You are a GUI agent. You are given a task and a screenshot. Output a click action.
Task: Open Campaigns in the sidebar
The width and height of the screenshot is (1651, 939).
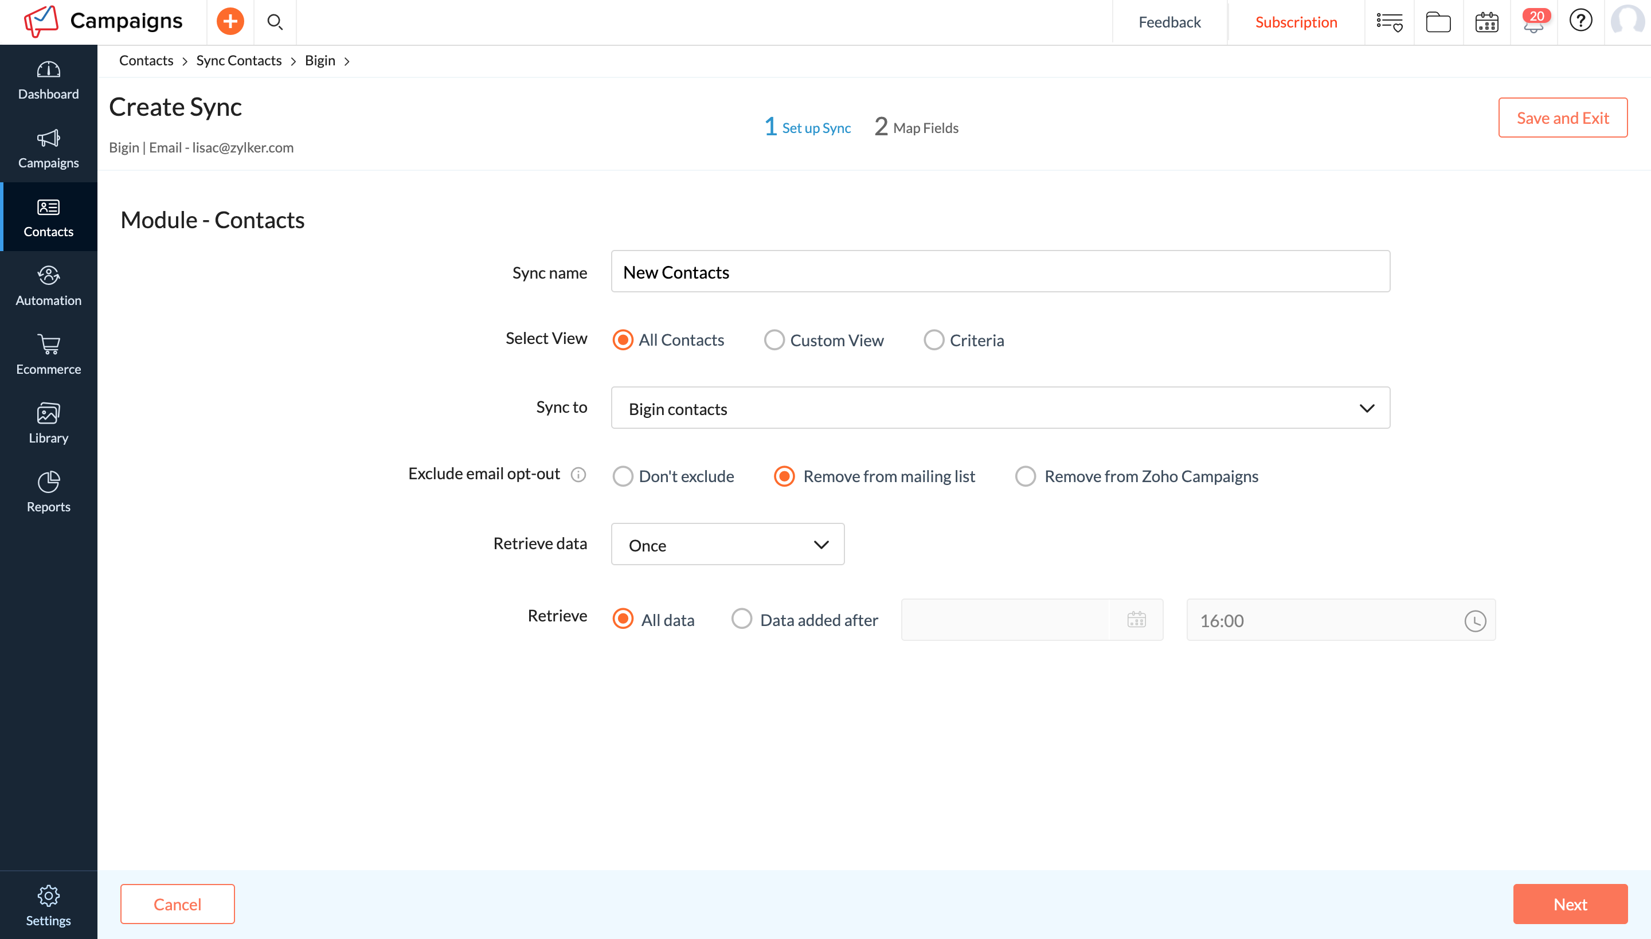(x=48, y=149)
